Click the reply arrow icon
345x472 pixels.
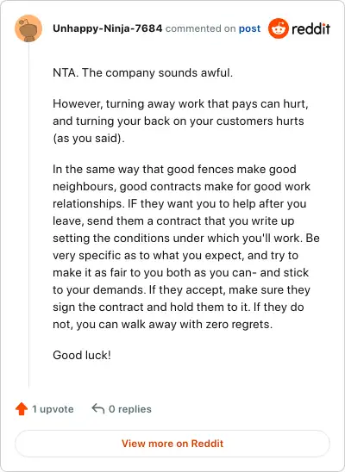pyautogui.click(x=98, y=409)
